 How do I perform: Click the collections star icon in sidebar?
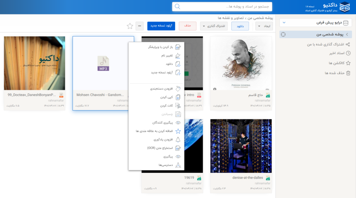(348, 63)
